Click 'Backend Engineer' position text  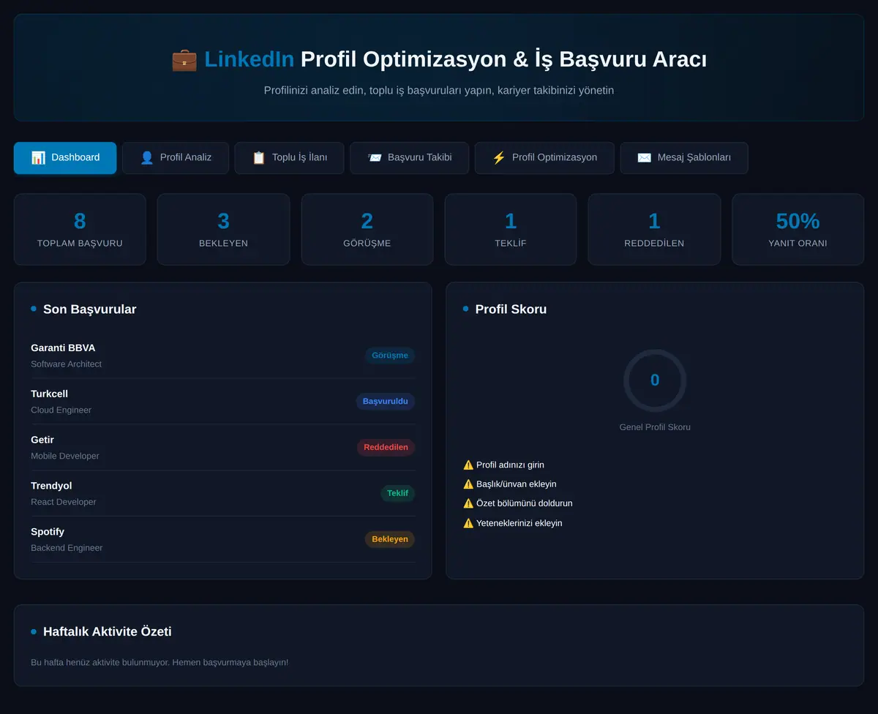click(x=67, y=548)
